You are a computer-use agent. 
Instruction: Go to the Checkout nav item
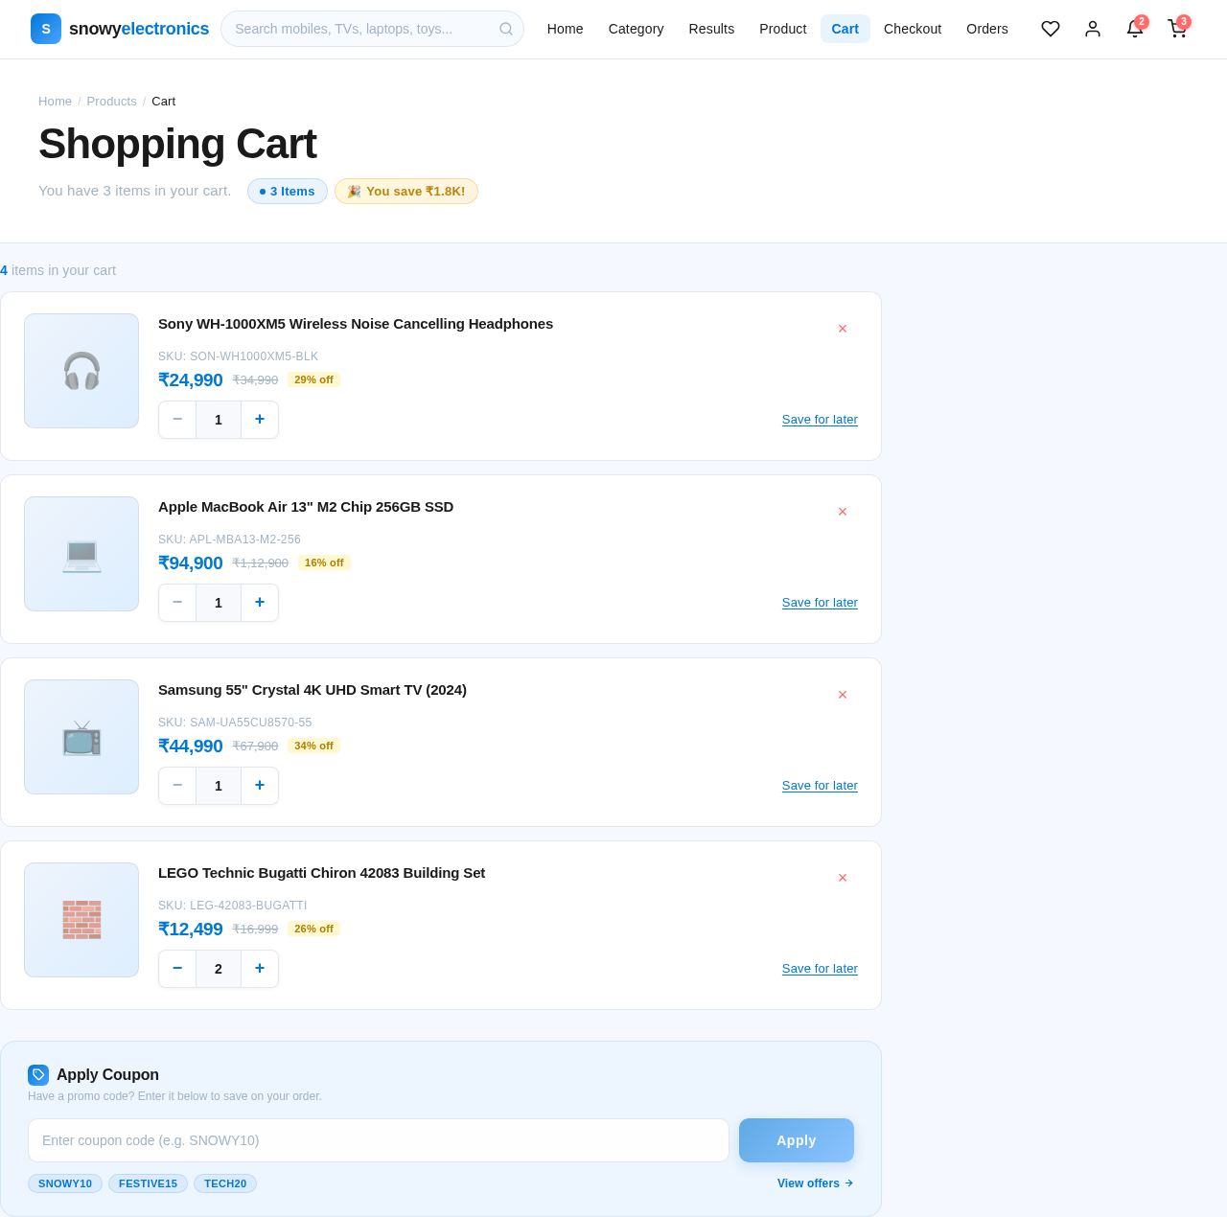pyautogui.click(x=913, y=29)
